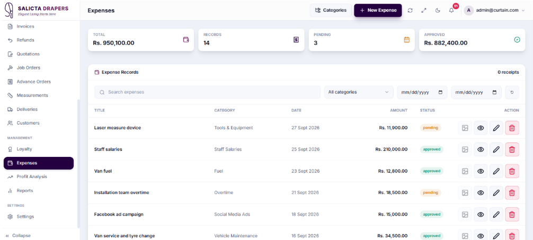Click the Amount column header

pos(399,111)
